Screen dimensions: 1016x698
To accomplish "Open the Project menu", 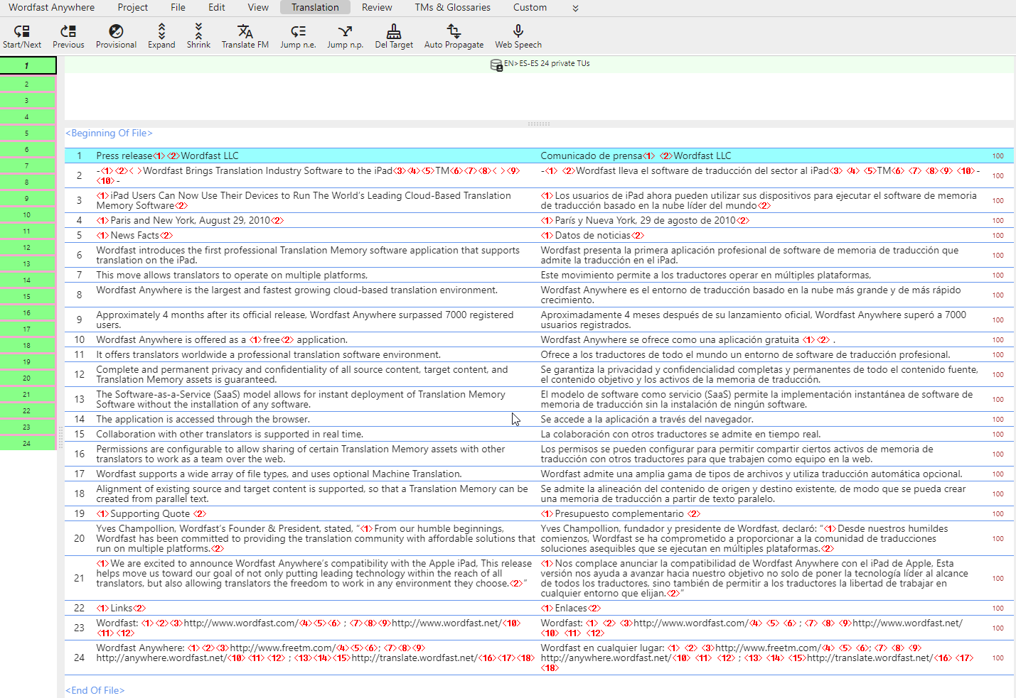I will click(x=133, y=7).
